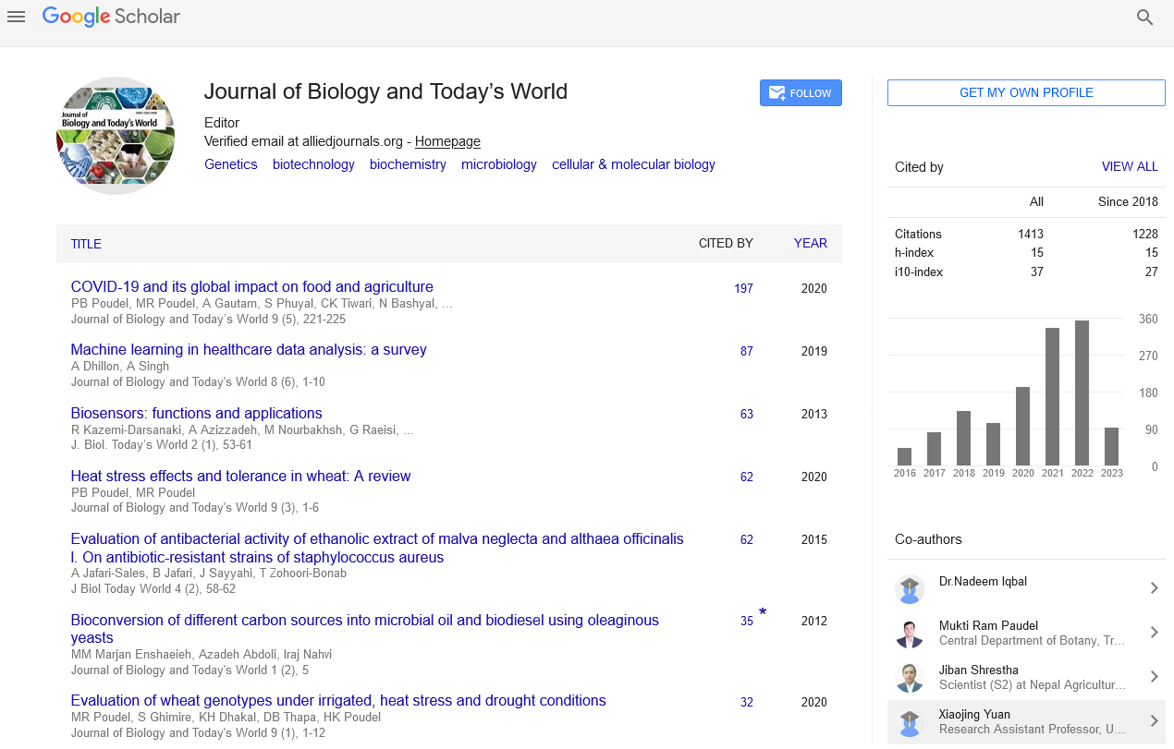Open the hamburger menu icon
1174x749 pixels.
[16, 17]
